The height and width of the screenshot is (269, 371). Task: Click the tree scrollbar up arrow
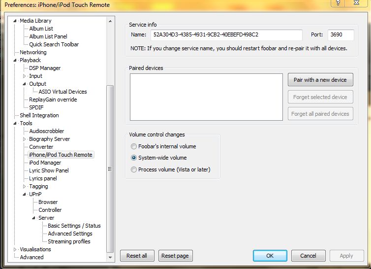110,21
